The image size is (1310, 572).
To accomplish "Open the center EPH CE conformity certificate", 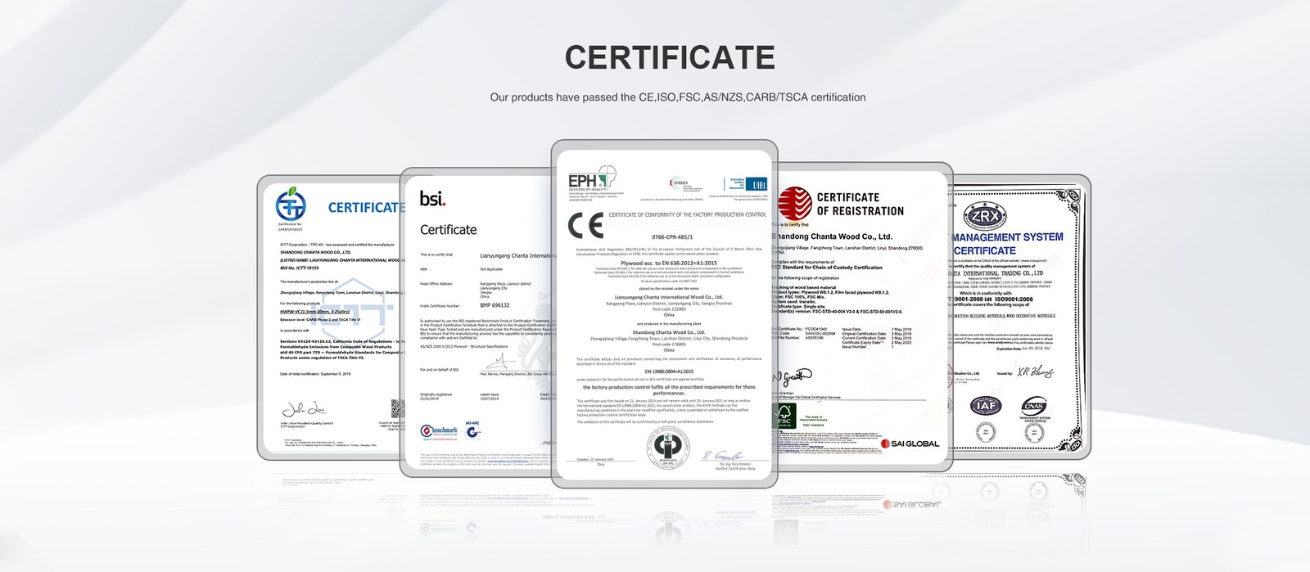I will [664, 314].
